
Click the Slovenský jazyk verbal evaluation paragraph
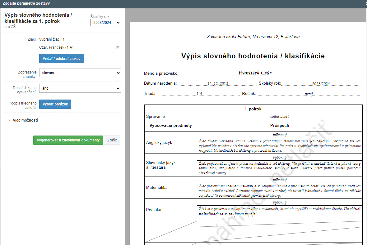[280, 168]
